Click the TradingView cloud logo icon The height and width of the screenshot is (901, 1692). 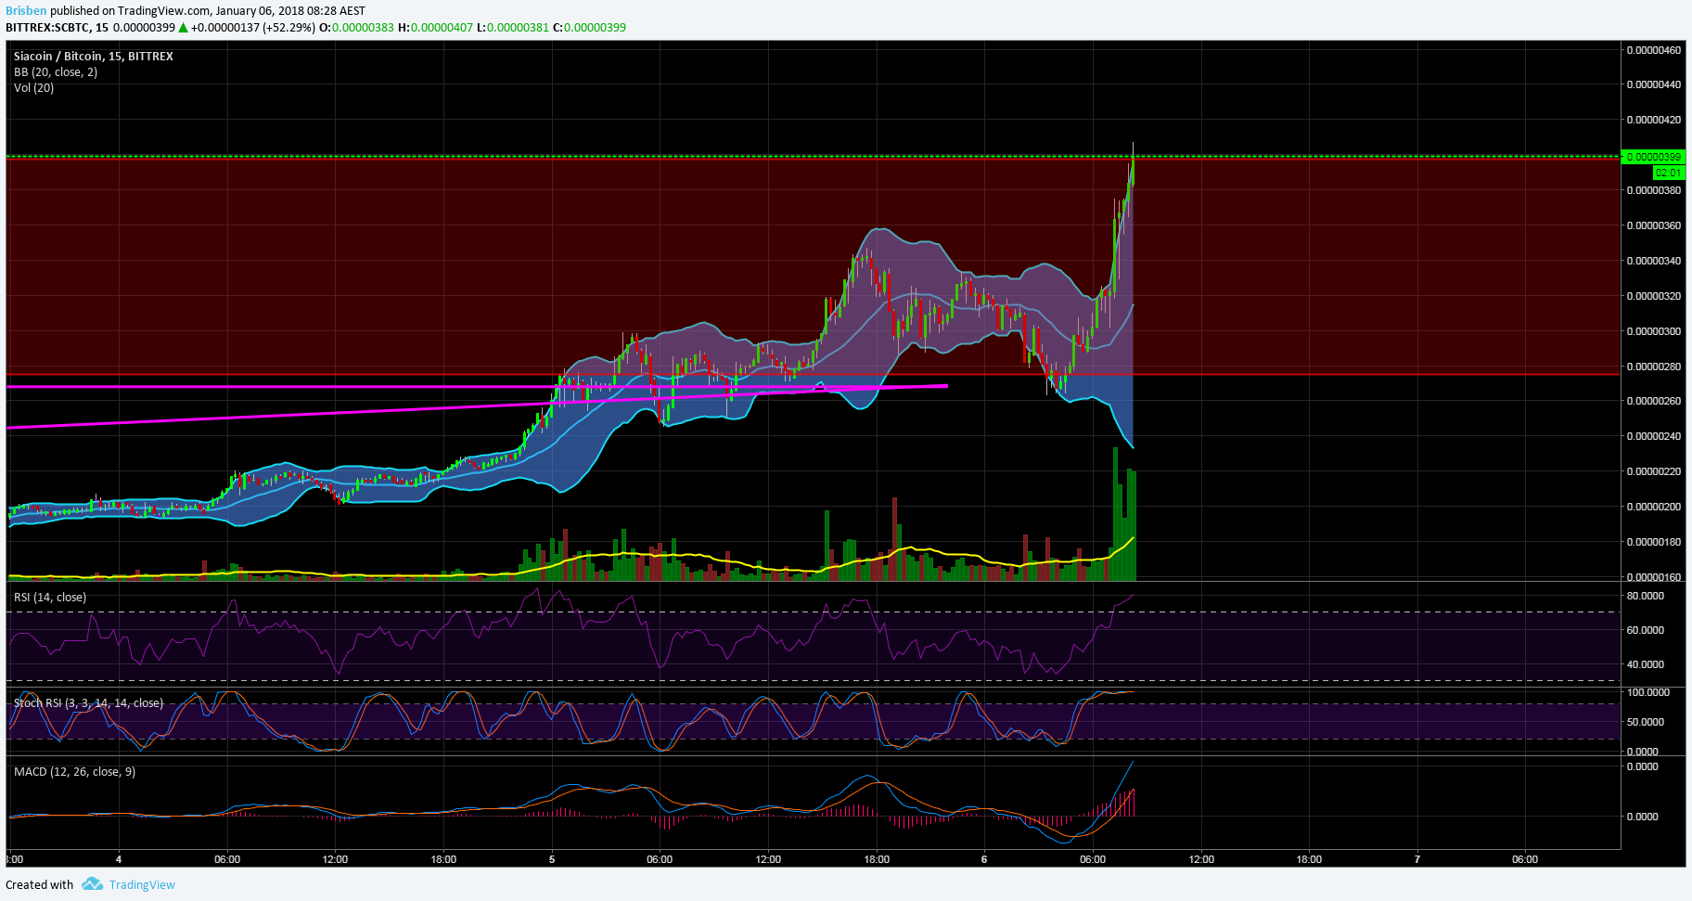point(92,884)
